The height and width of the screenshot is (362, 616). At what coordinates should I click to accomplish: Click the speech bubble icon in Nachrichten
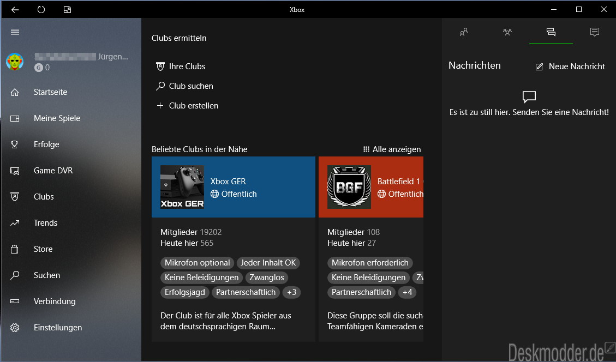point(529,96)
